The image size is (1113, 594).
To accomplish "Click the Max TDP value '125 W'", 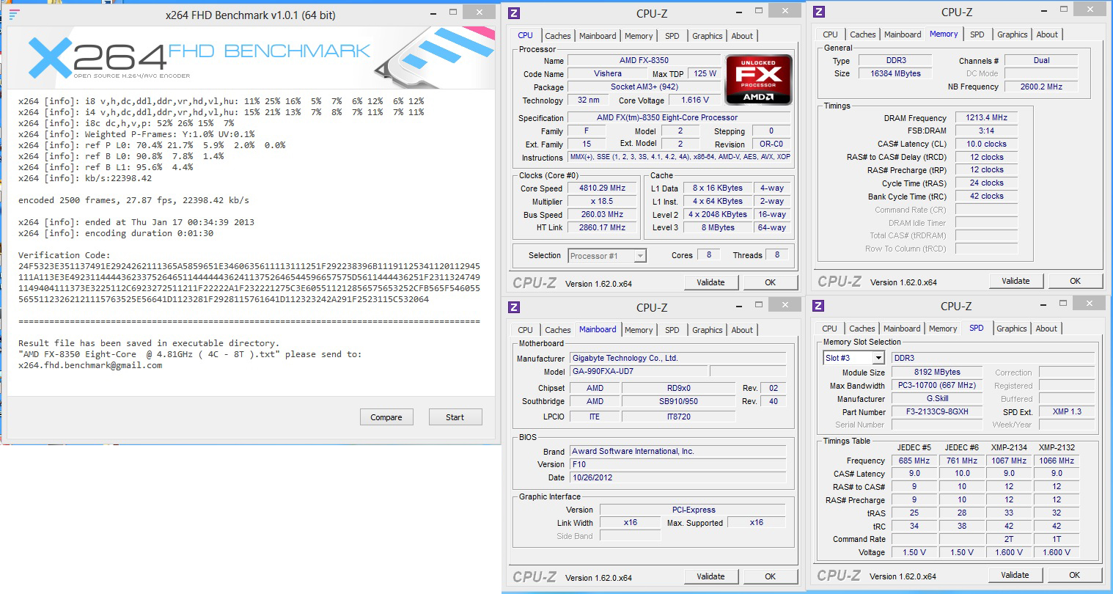I will point(705,73).
